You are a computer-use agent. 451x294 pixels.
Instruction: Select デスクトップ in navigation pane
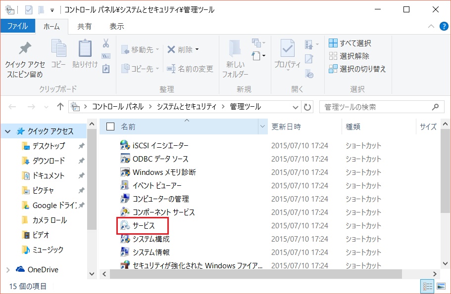[x=49, y=146]
